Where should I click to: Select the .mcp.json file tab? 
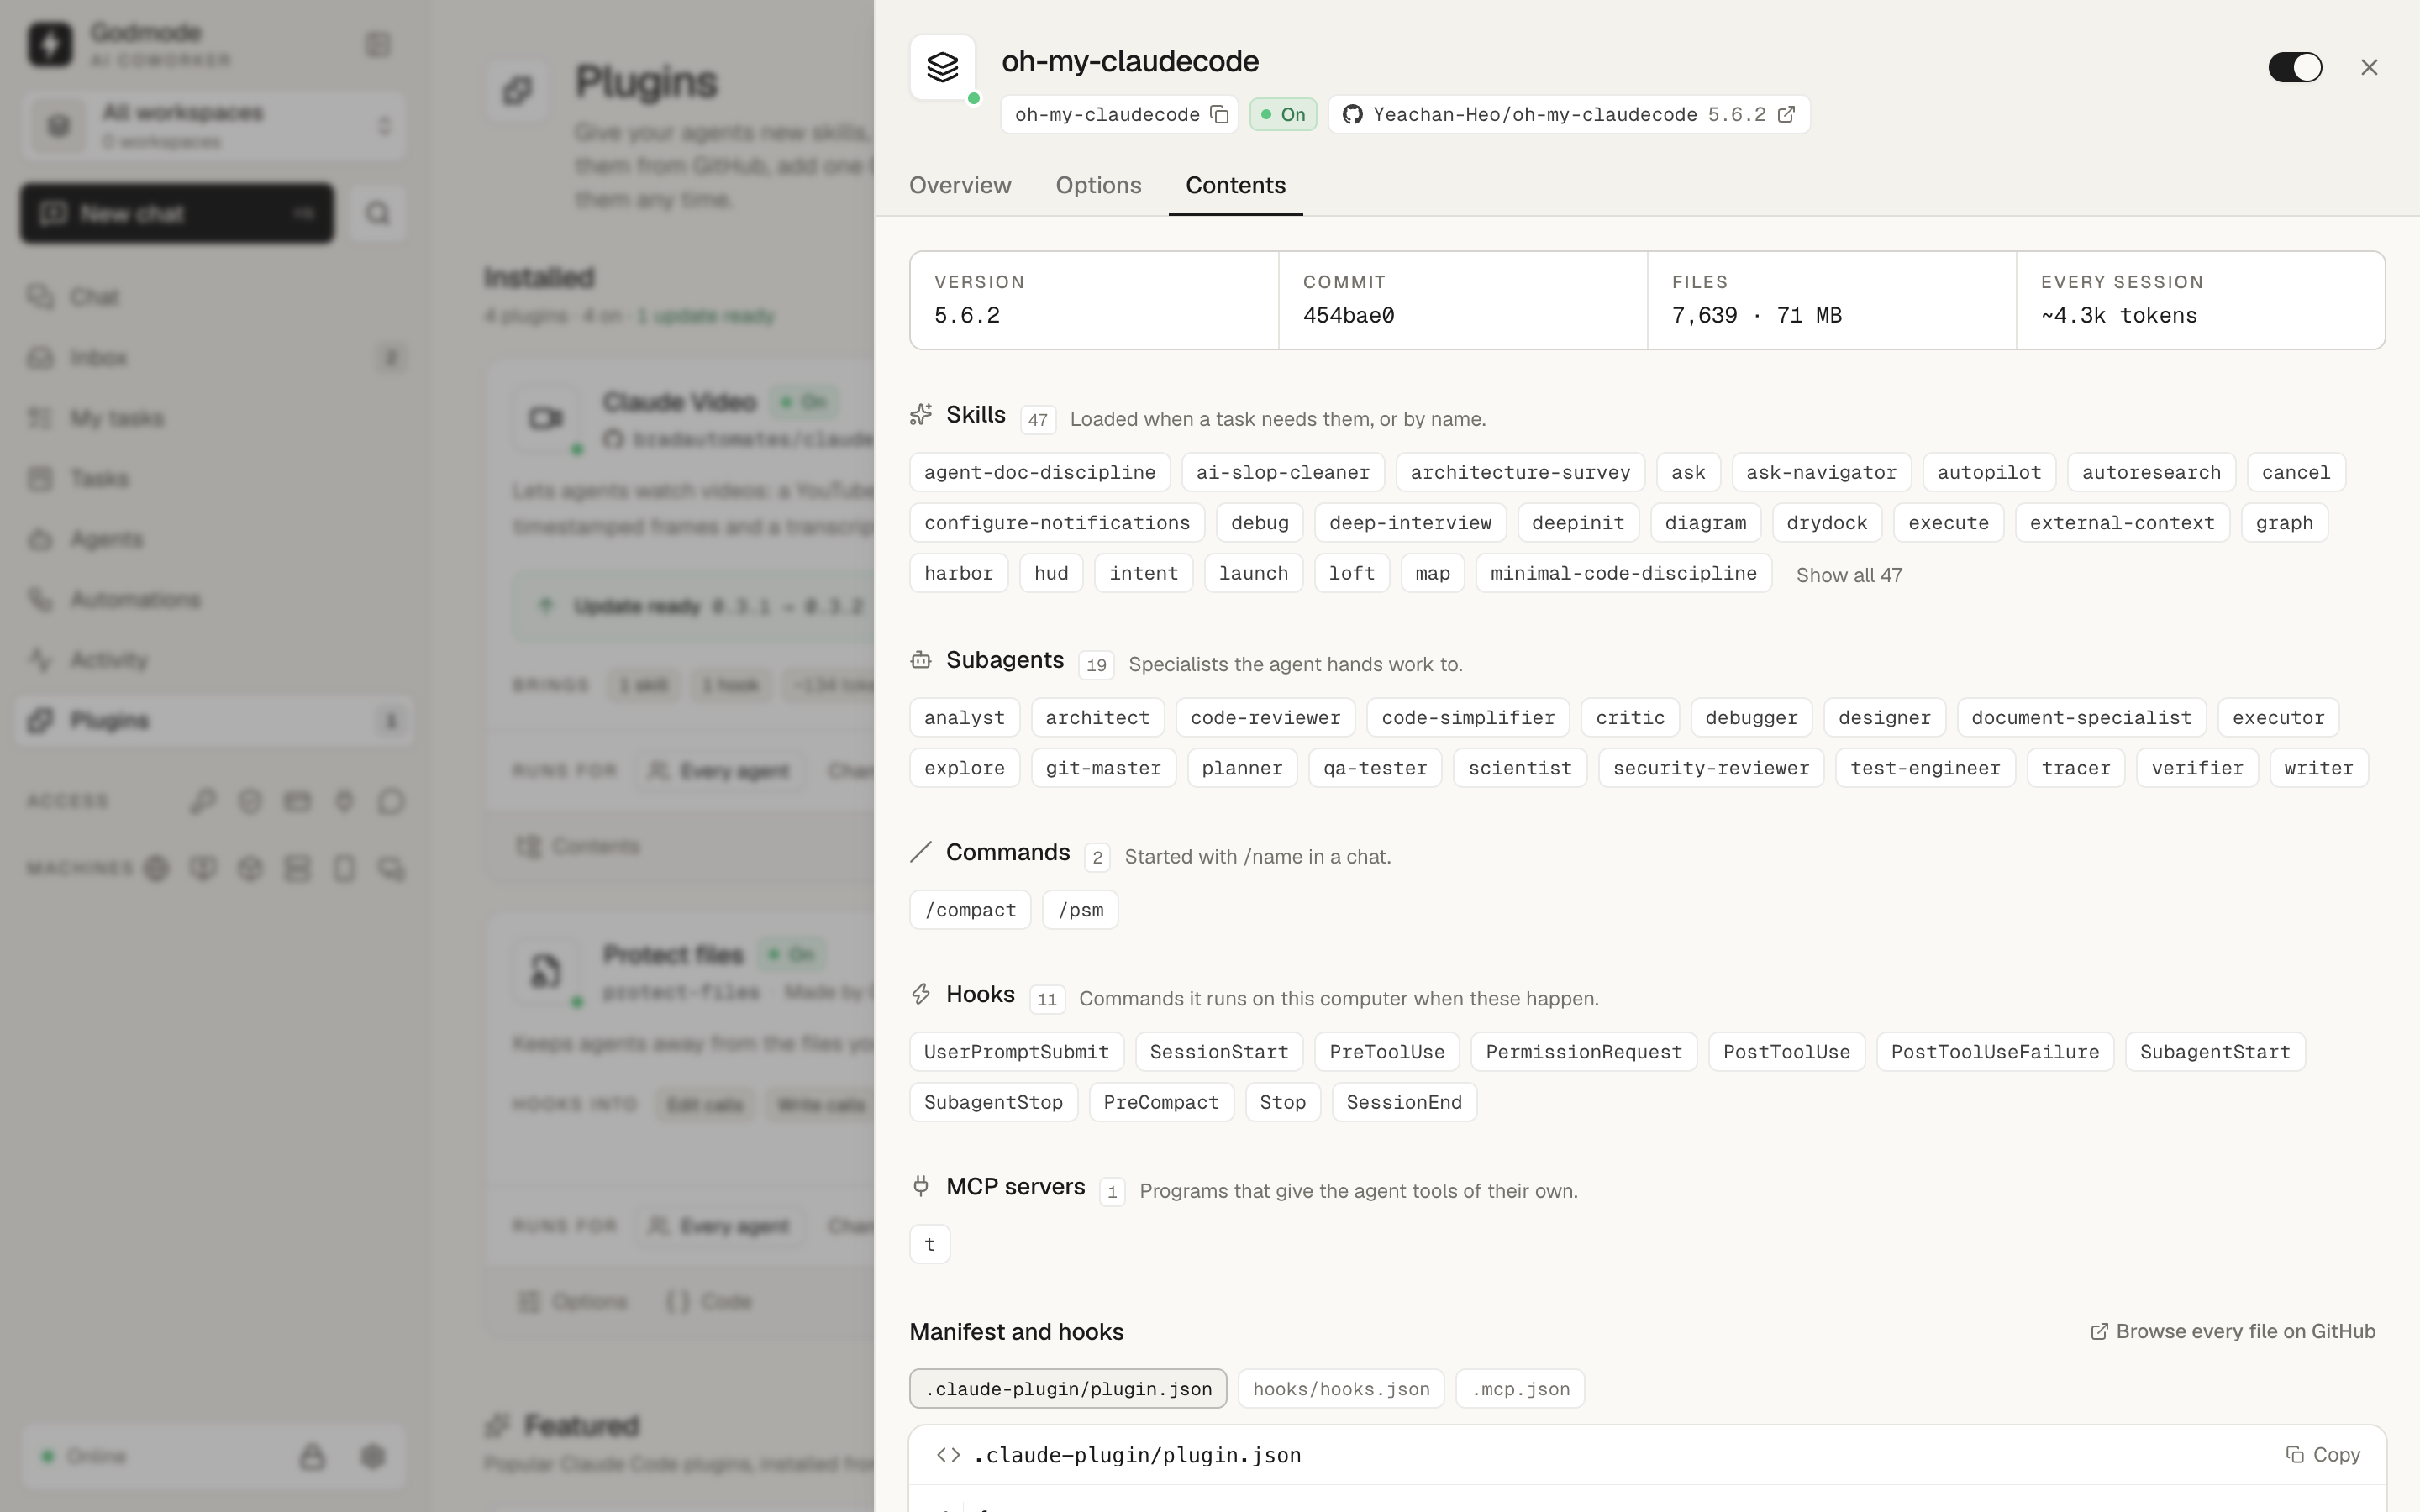click(1520, 1389)
